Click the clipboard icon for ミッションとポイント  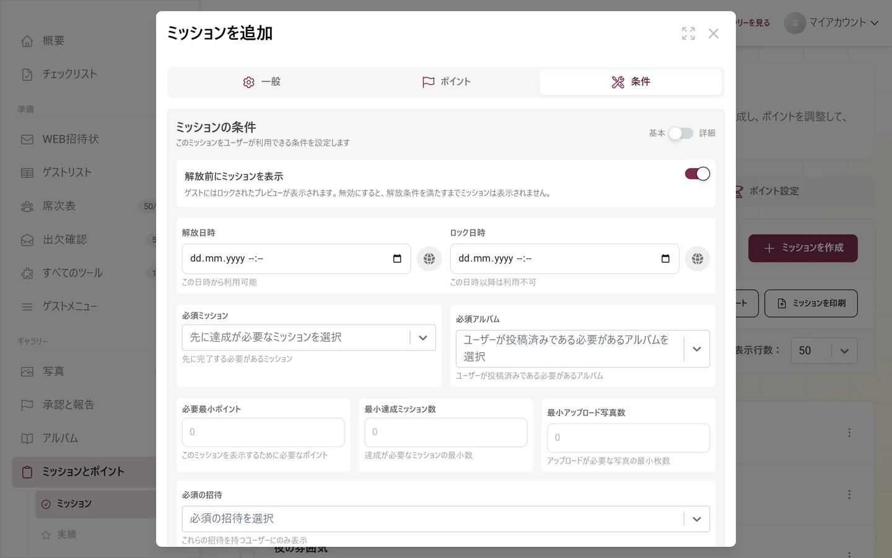27,472
